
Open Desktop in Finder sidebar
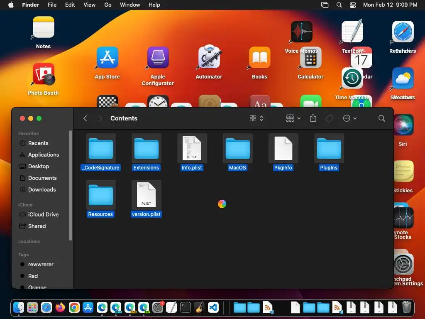[39, 166]
